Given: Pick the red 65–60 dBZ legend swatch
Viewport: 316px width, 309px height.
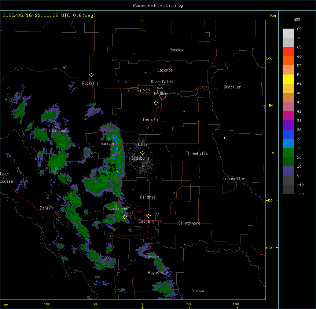Looking at the screenshot, I should [288, 52].
